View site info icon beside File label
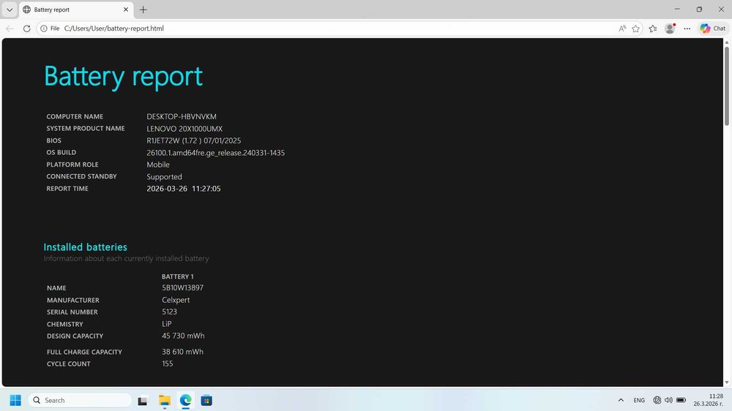 (x=44, y=29)
